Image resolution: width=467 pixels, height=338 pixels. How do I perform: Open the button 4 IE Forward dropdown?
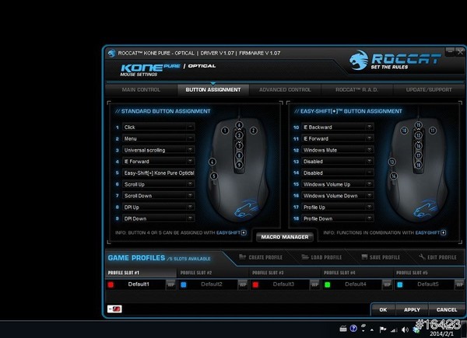159,162
